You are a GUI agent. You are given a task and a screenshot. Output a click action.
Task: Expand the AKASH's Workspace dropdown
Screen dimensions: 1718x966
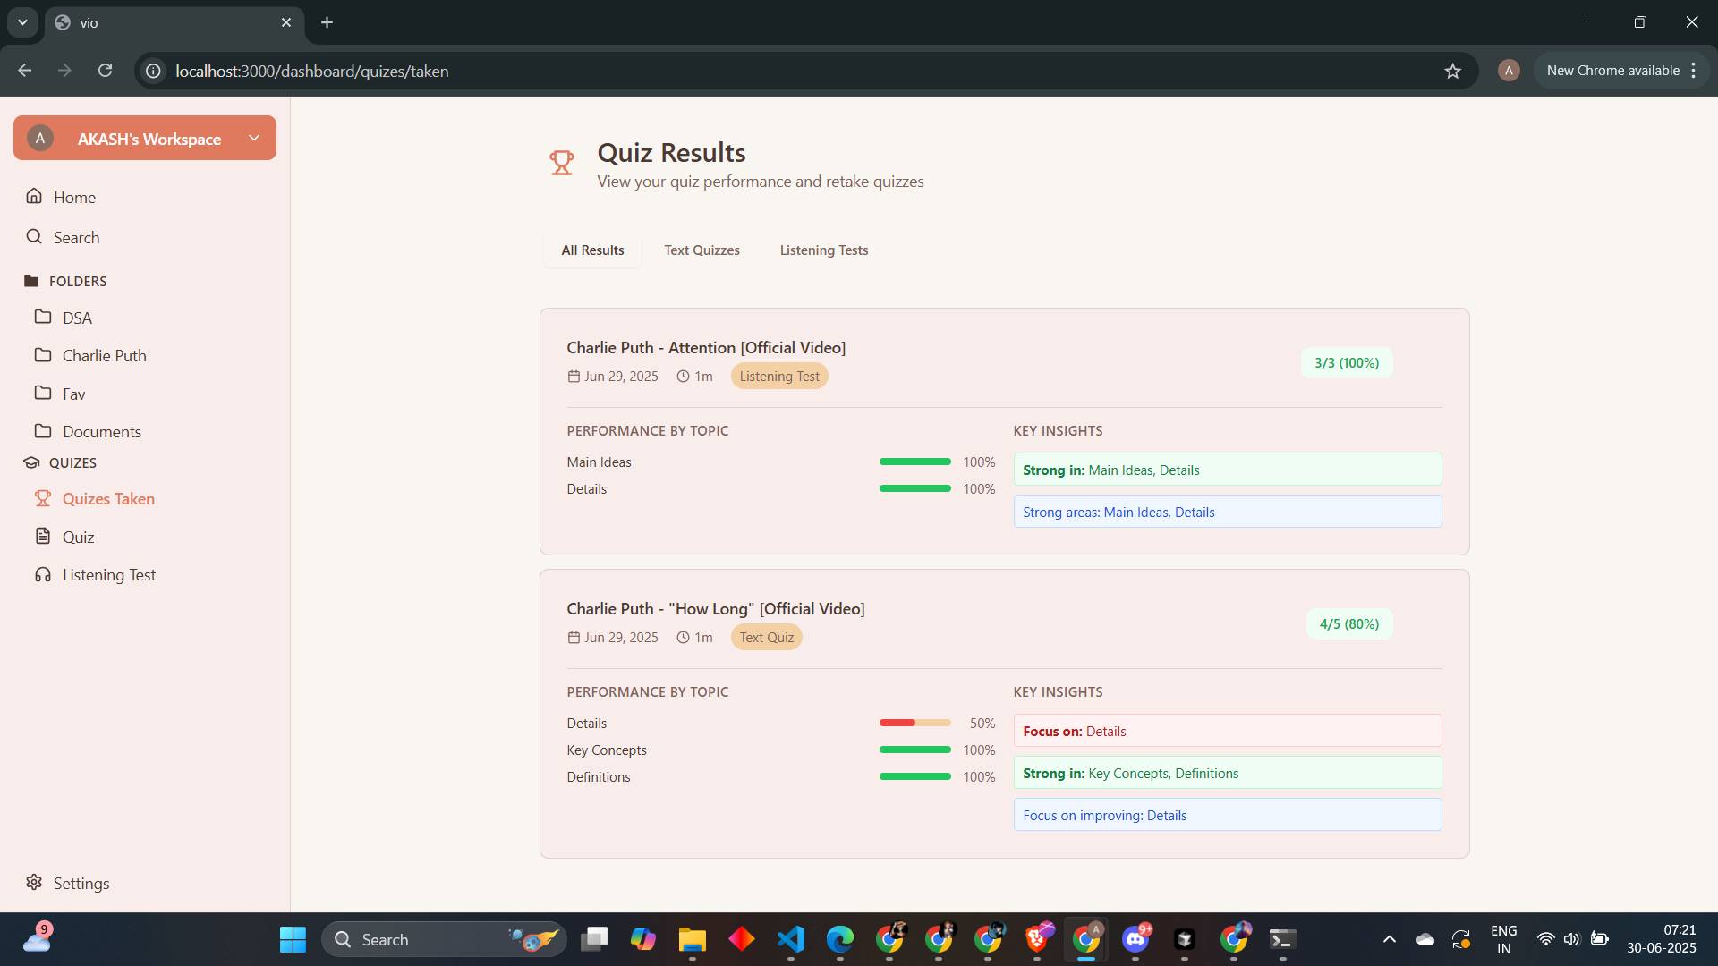(x=254, y=138)
